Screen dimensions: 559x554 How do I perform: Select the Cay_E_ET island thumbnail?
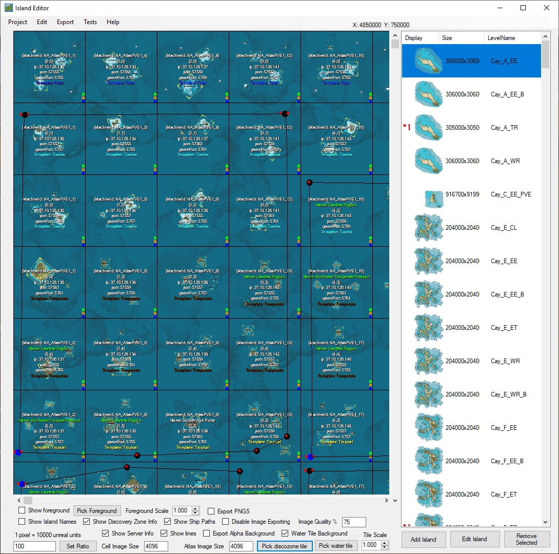coord(429,328)
